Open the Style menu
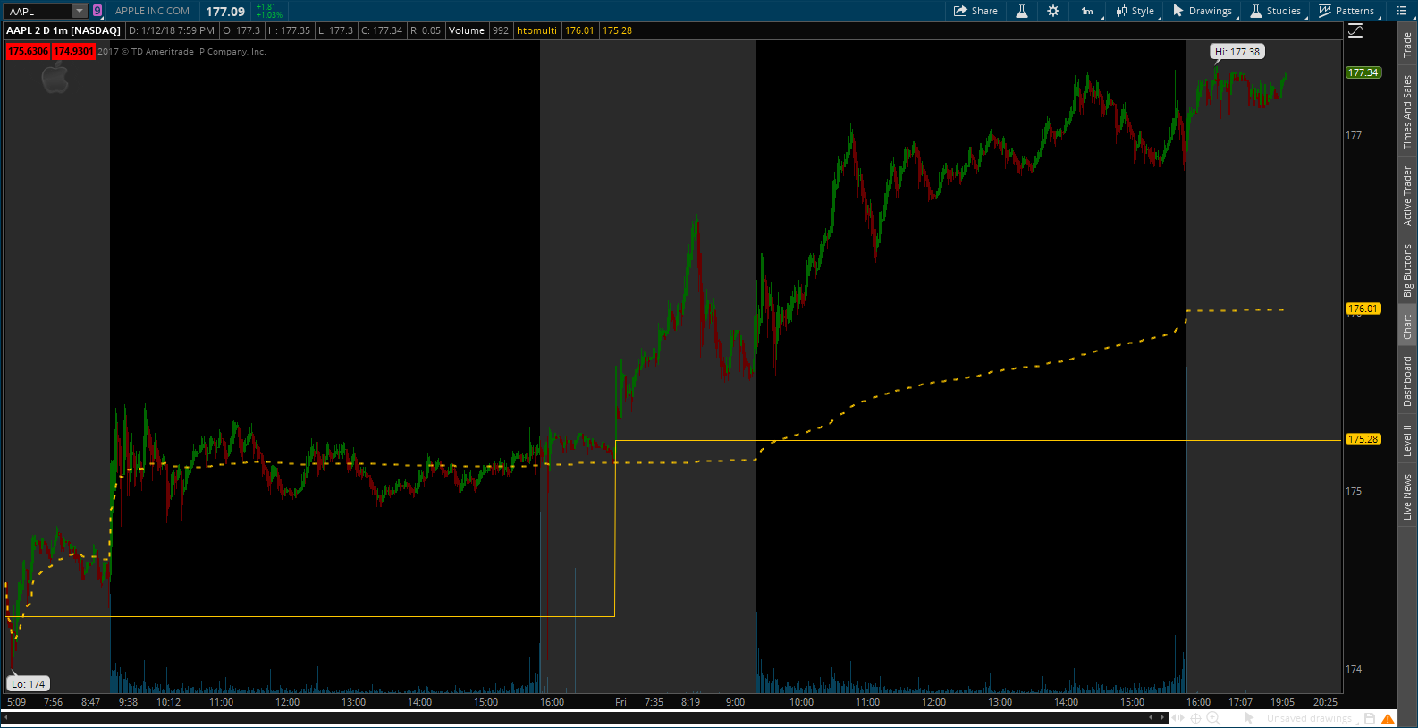 [x=1135, y=11]
